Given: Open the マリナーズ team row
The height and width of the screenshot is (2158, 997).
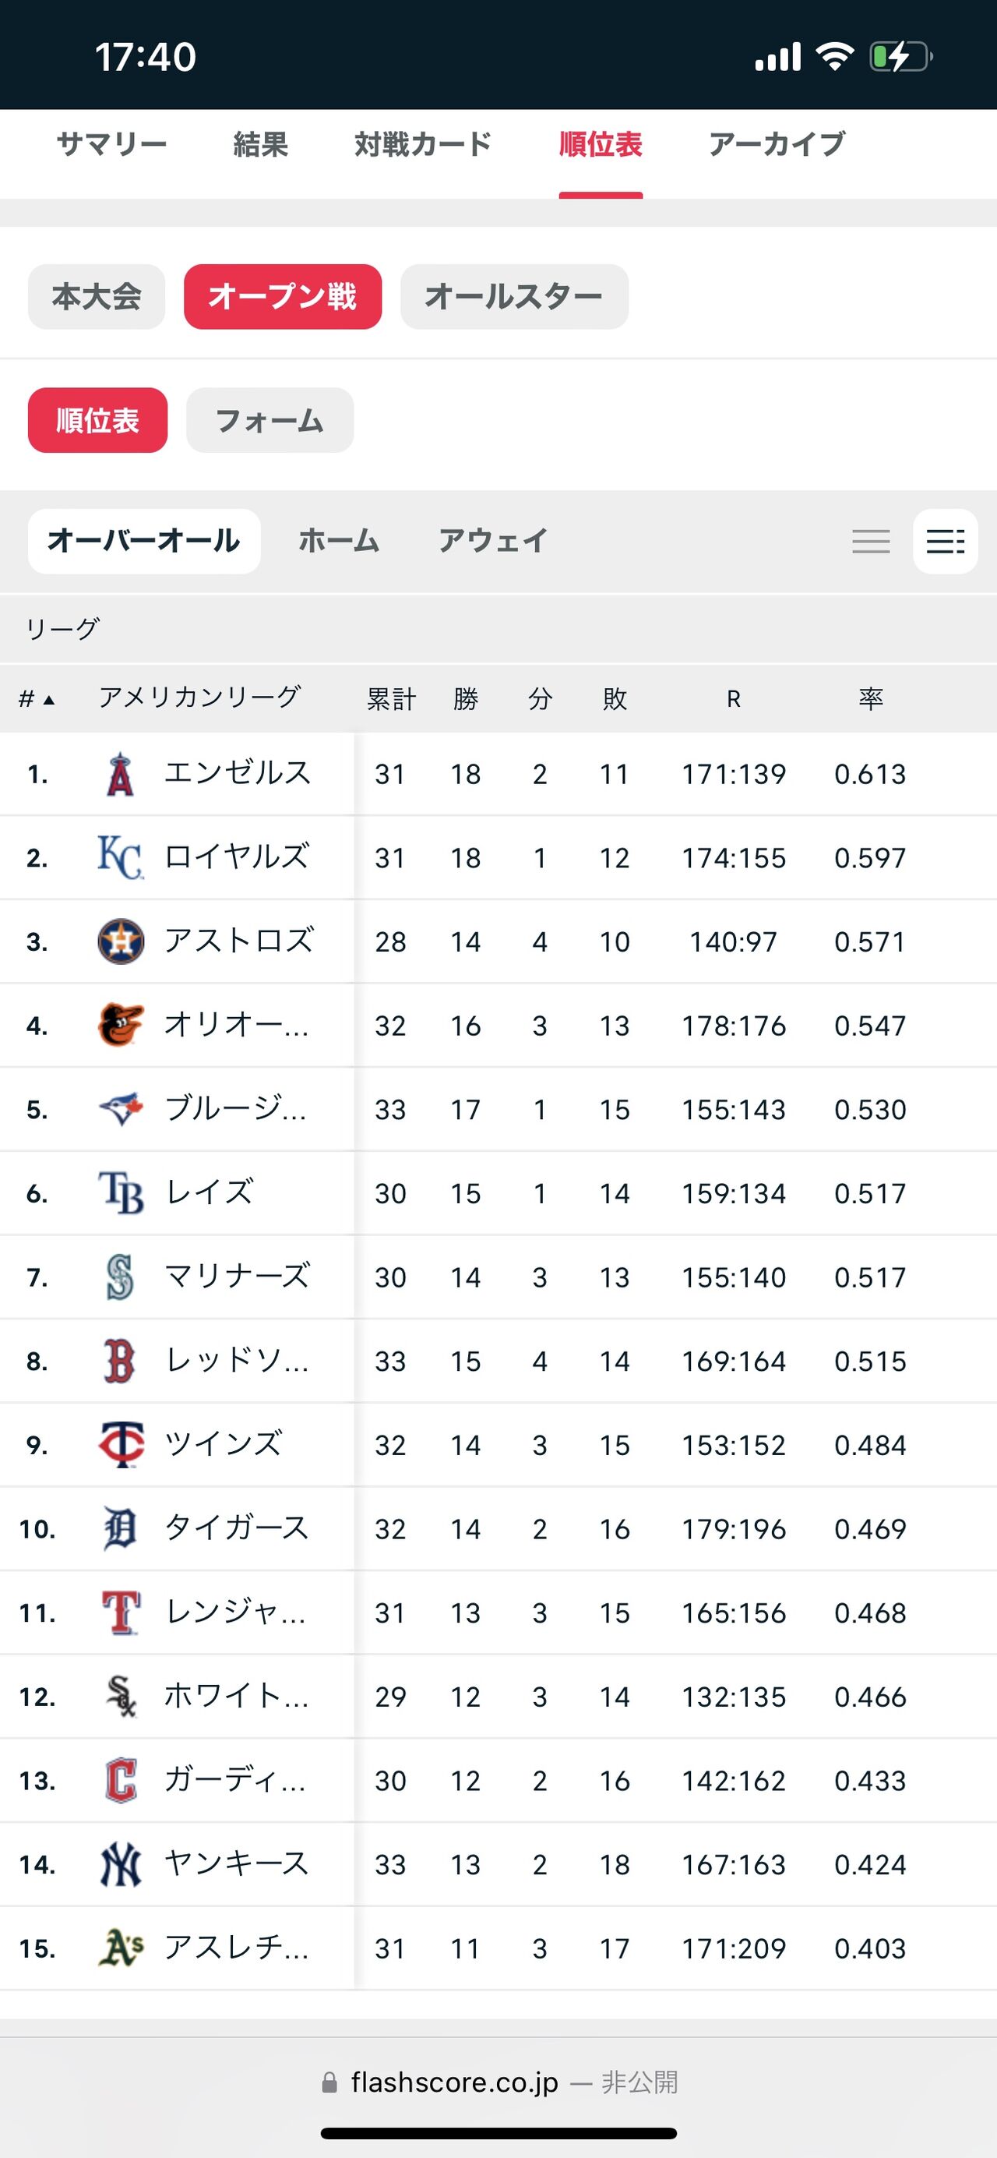Looking at the screenshot, I should [x=238, y=1277].
